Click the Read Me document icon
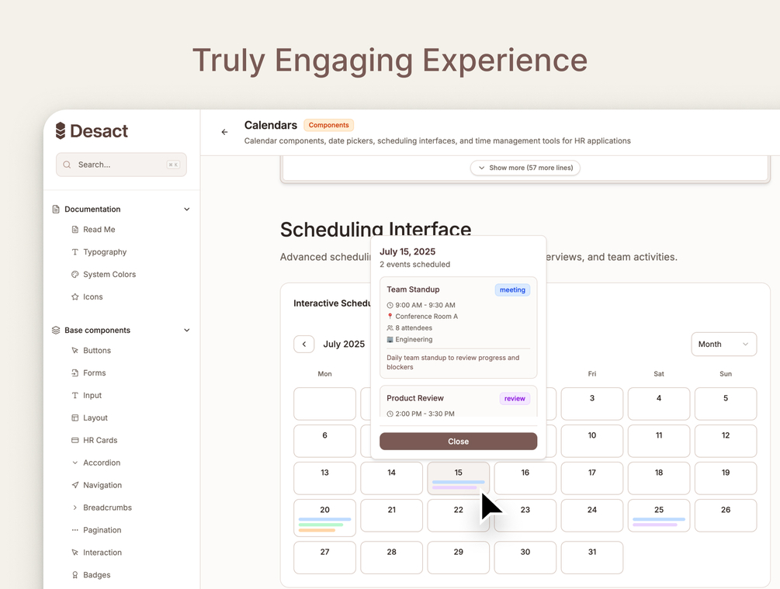The height and width of the screenshot is (589, 780). click(x=75, y=230)
